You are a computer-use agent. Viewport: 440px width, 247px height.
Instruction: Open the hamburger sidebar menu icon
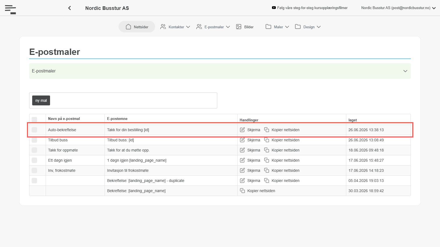tap(10, 10)
